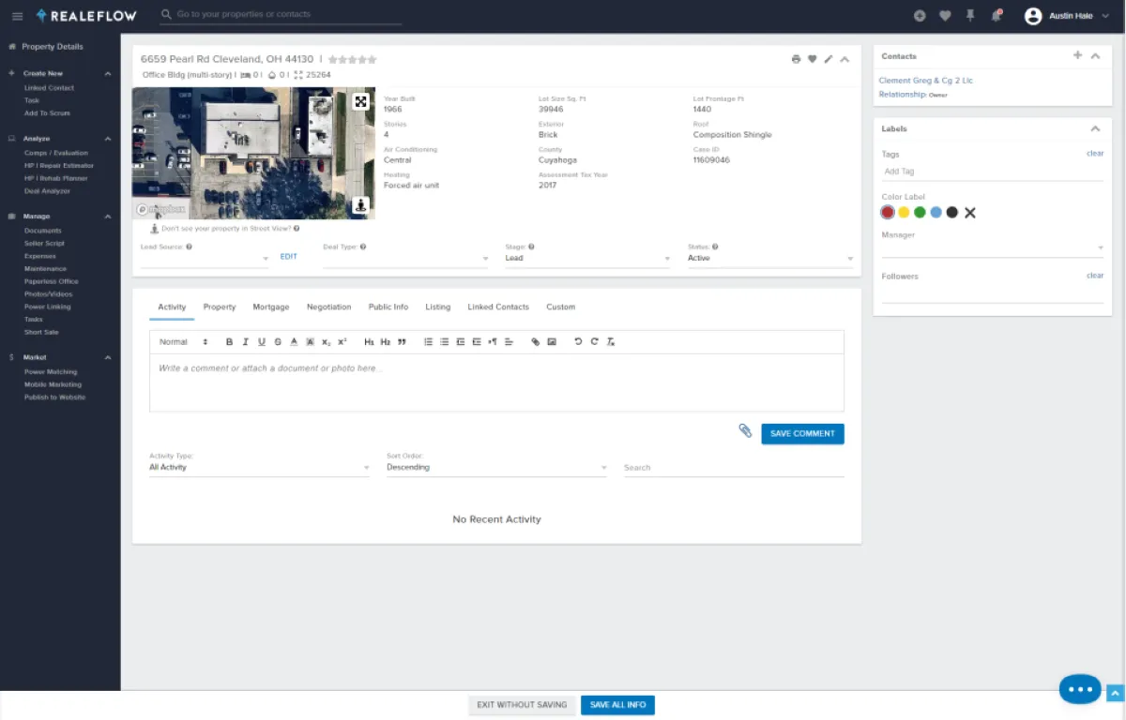Viewport: 1126px width, 720px height.
Task: Toggle italic formatting in comment editor
Action: point(245,342)
